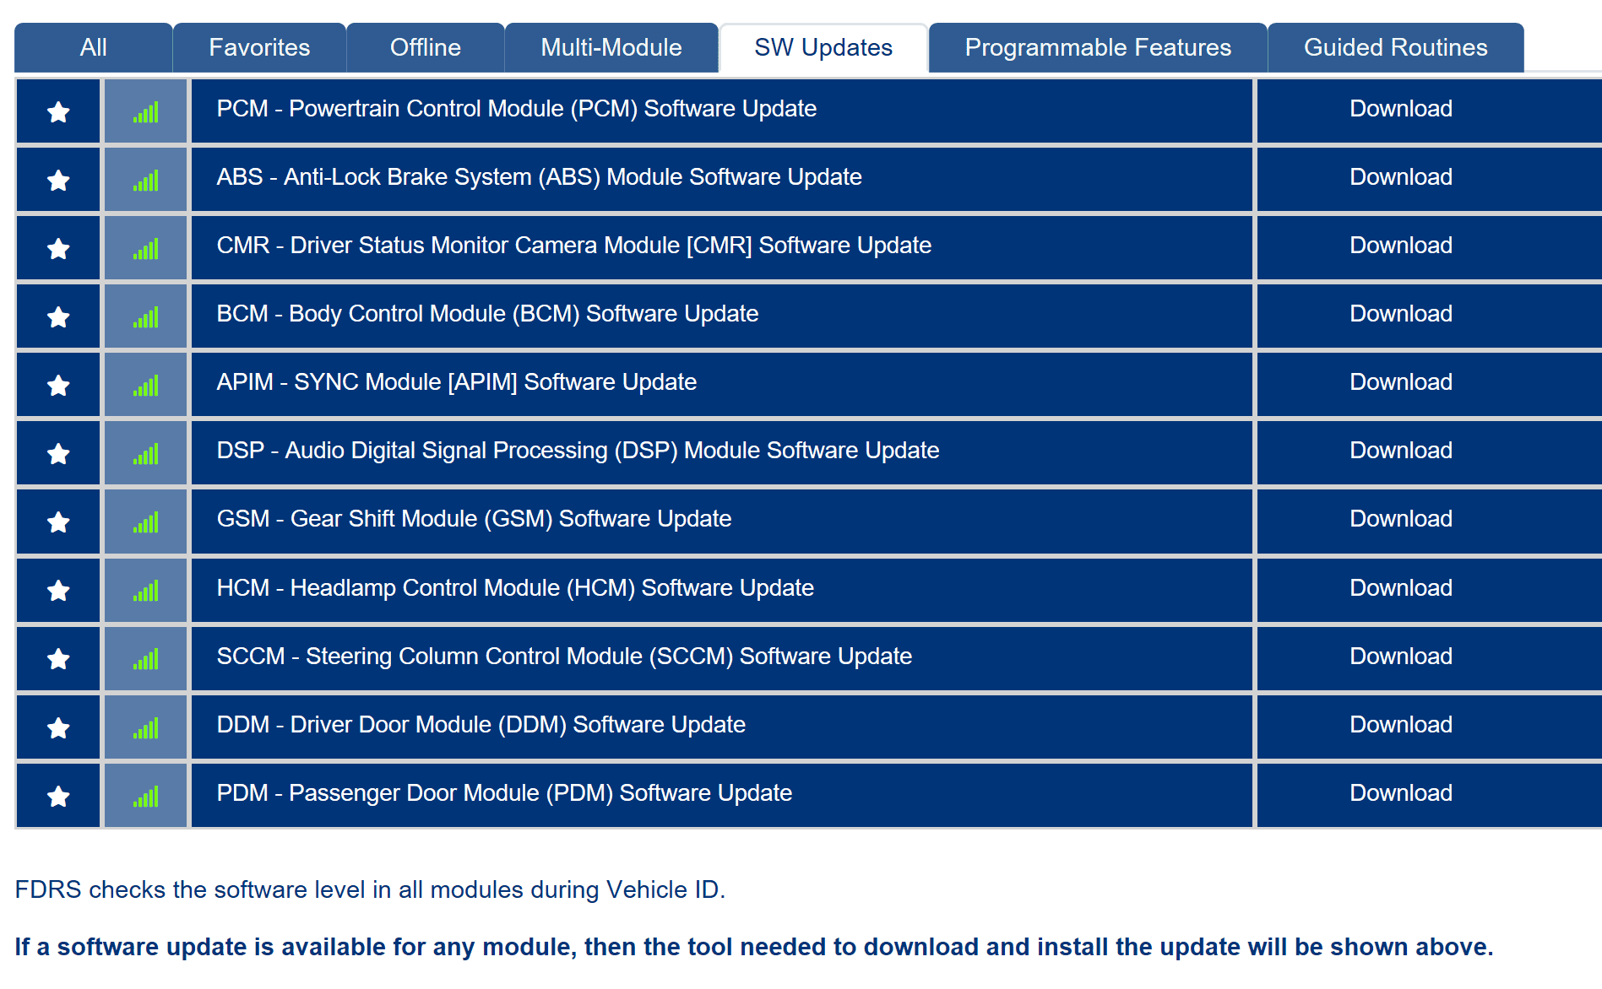Screen dimensions: 1602x989
Task: Toggle the favorite star for ABS module
Action: [58, 180]
